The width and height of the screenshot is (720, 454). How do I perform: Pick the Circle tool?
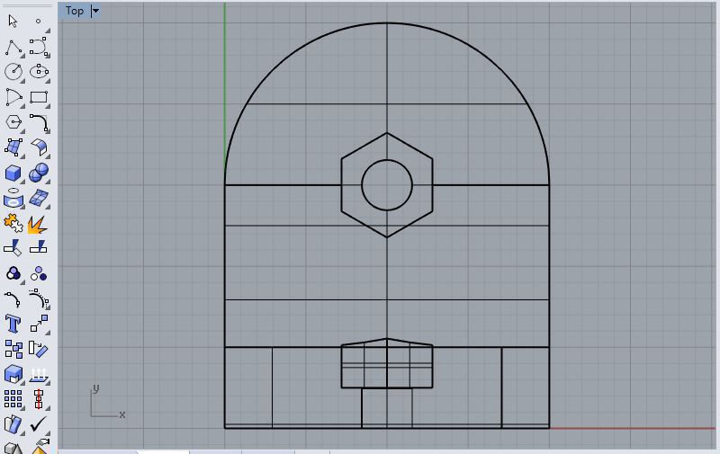pyautogui.click(x=13, y=72)
